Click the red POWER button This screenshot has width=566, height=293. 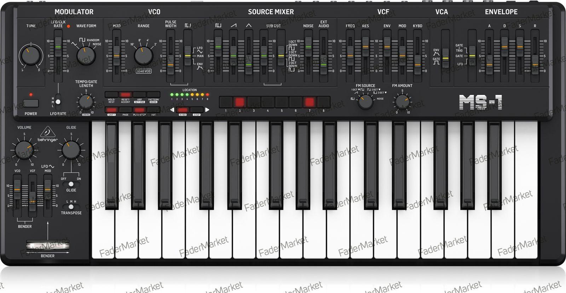coord(31,103)
